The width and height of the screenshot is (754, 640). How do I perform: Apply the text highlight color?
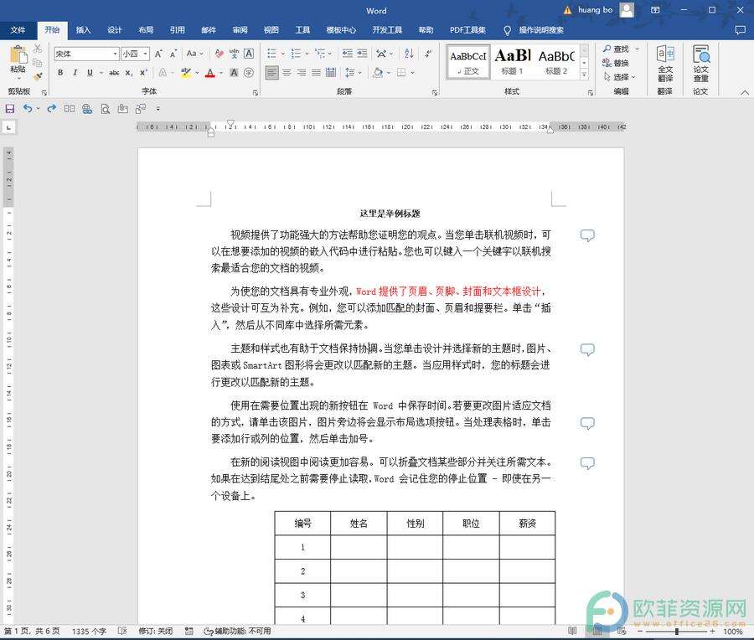pyautogui.click(x=186, y=73)
